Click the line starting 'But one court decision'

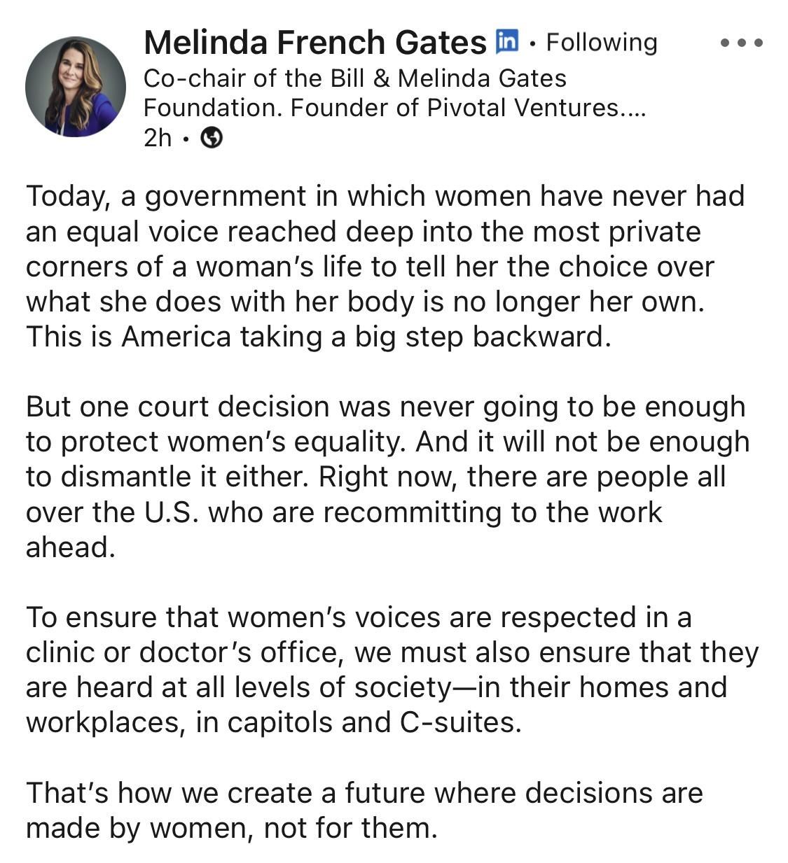385,407
